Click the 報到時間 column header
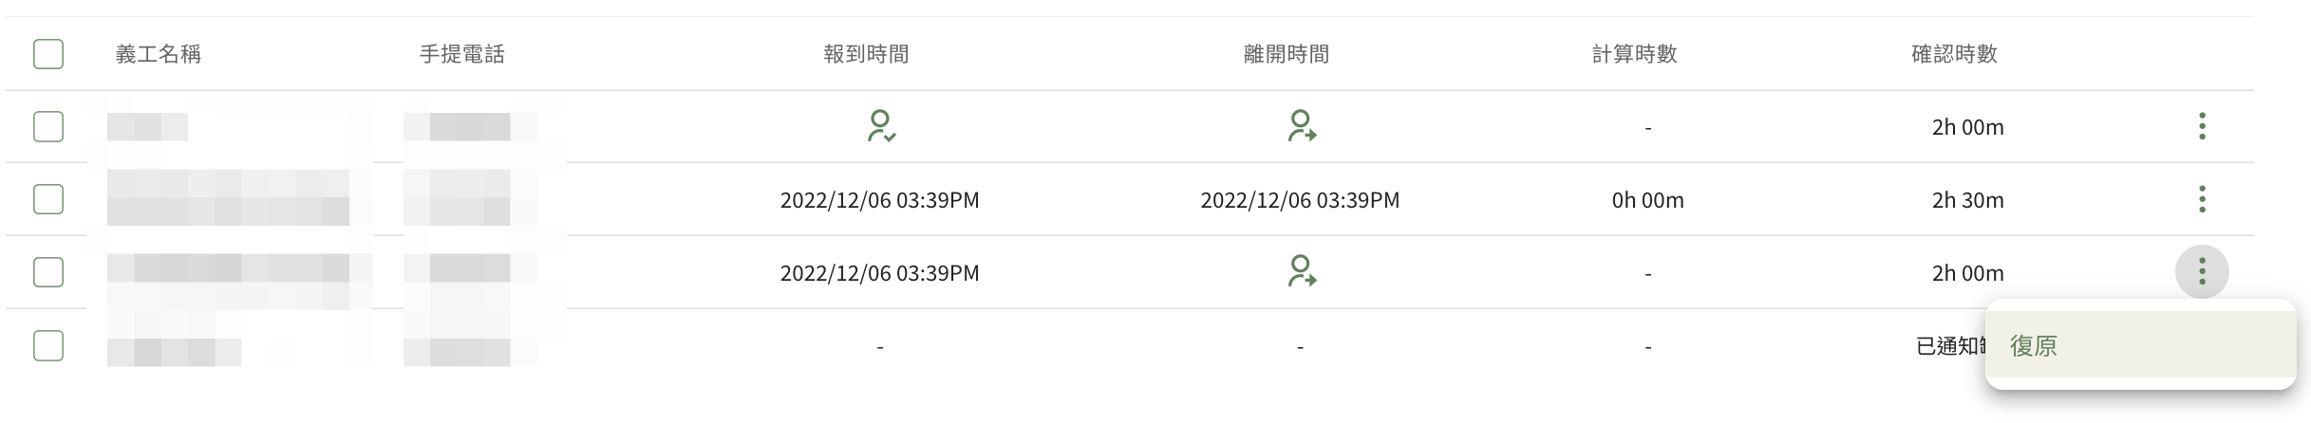2311x423 pixels. click(x=867, y=54)
